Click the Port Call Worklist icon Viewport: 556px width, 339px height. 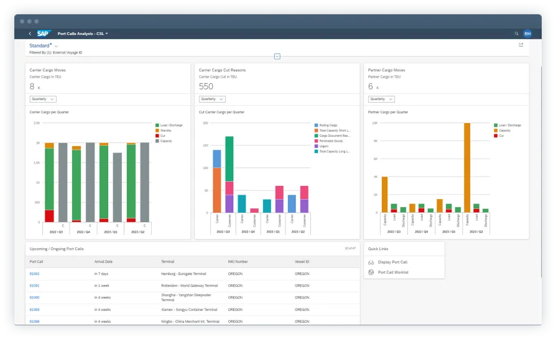pyautogui.click(x=371, y=272)
